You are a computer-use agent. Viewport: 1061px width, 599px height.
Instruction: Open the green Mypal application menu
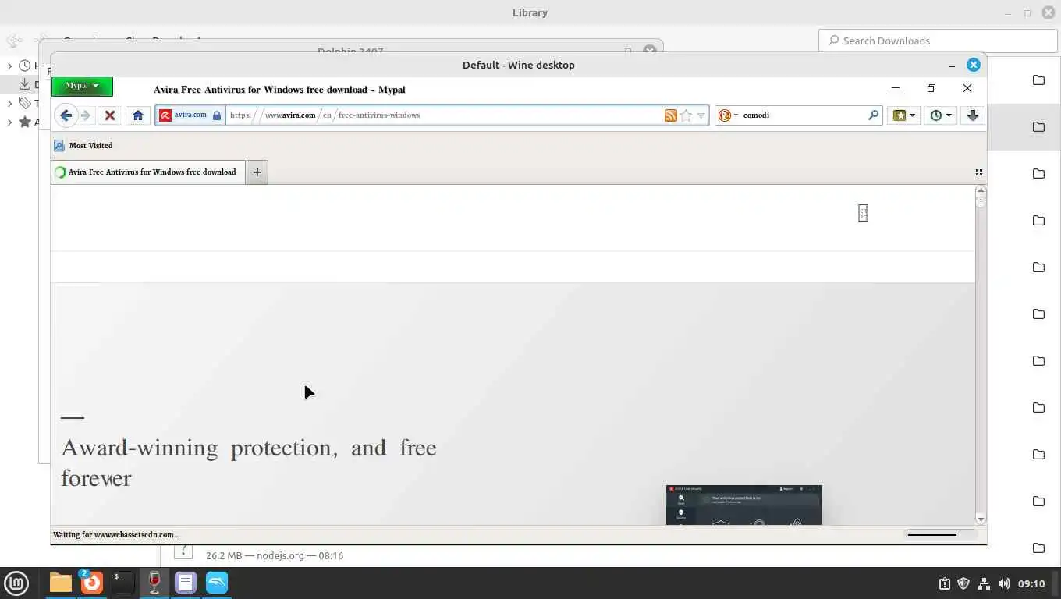click(82, 86)
